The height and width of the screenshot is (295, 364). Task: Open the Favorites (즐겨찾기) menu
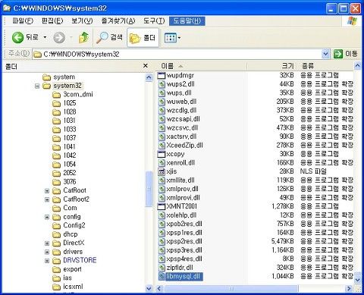pyautogui.click(x=118, y=20)
